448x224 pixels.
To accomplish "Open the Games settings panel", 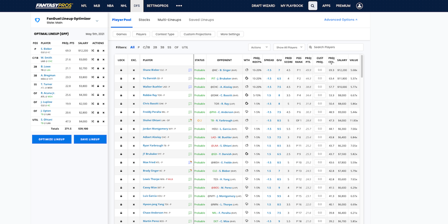I will click(x=122, y=34).
